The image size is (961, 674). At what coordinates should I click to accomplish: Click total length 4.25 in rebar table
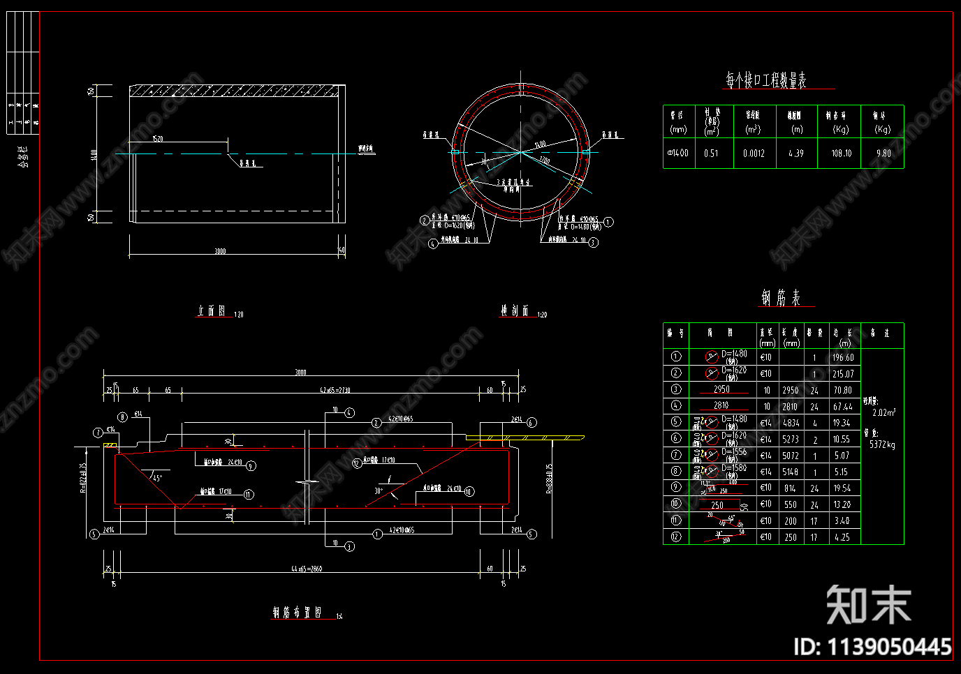(842, 537)
